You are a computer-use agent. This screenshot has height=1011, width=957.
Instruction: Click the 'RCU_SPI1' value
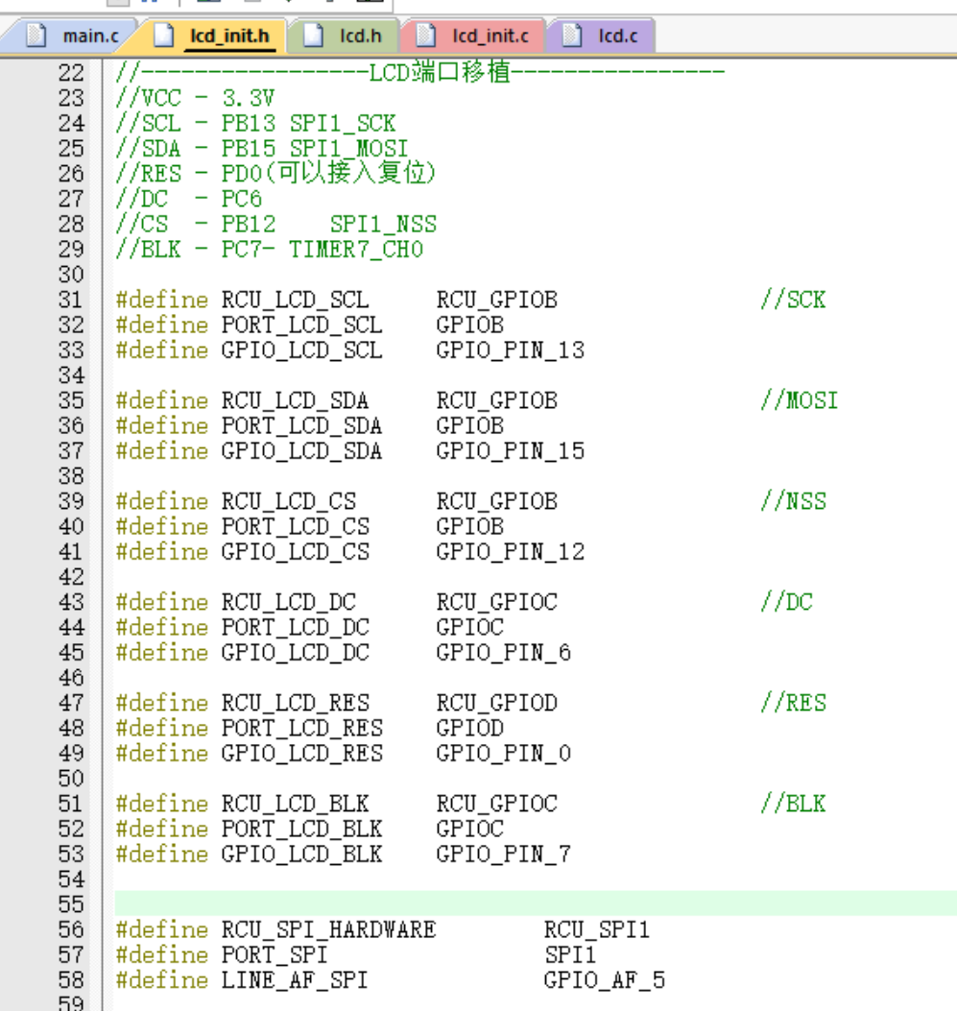(597, 929)
